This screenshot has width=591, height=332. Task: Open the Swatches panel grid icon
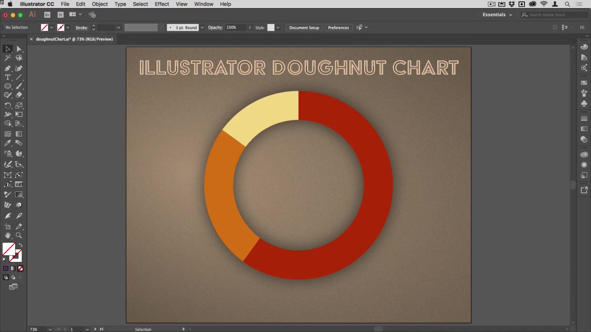pyautogui.click(x=584, y=83)
